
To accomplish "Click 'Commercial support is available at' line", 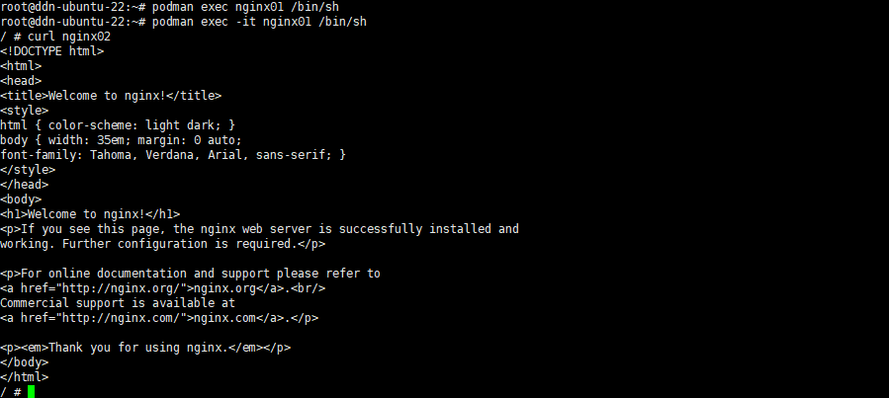I will [x=118, y=303].
